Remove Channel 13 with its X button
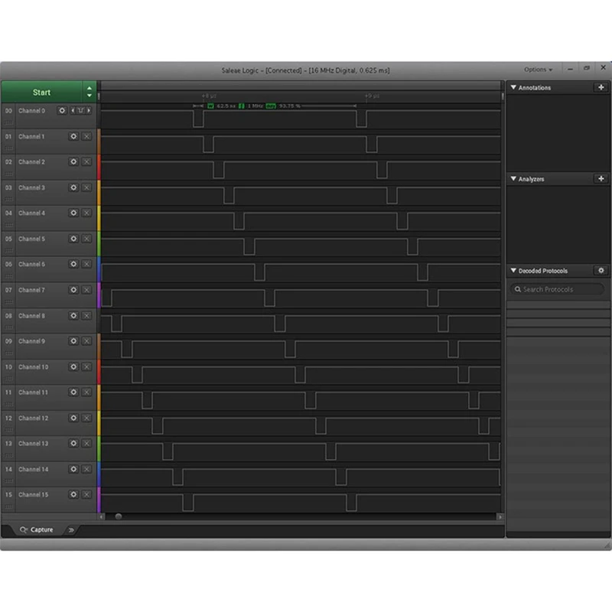Viewport: 612px width, 612px height. [x=86, y=444]
